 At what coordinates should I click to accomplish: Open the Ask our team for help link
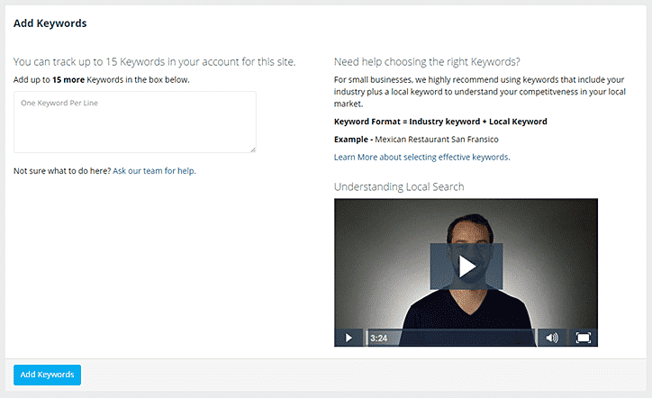(154, 171)
